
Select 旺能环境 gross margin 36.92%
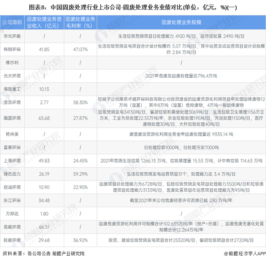81,240
